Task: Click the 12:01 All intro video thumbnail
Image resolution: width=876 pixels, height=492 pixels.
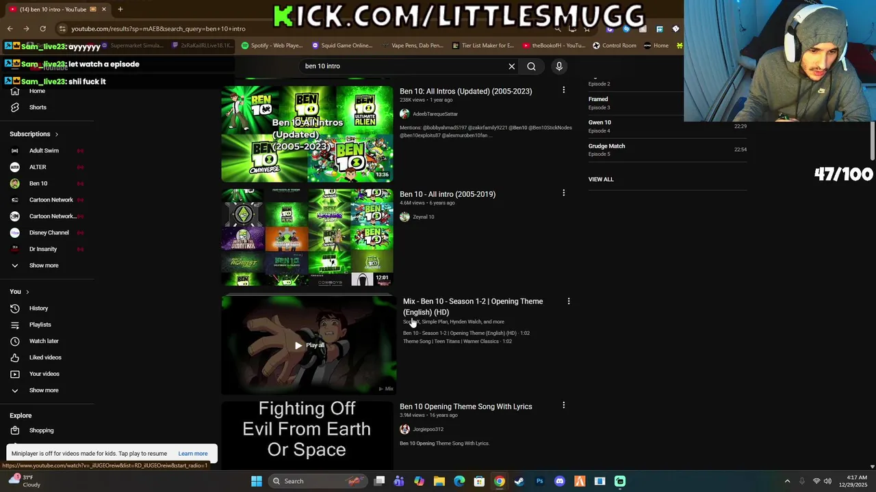Action: pyautogui.click(x=307, y=237)
